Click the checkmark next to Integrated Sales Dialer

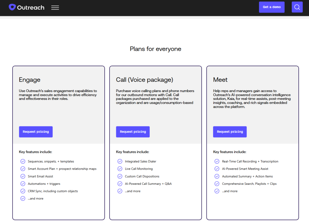120,161
